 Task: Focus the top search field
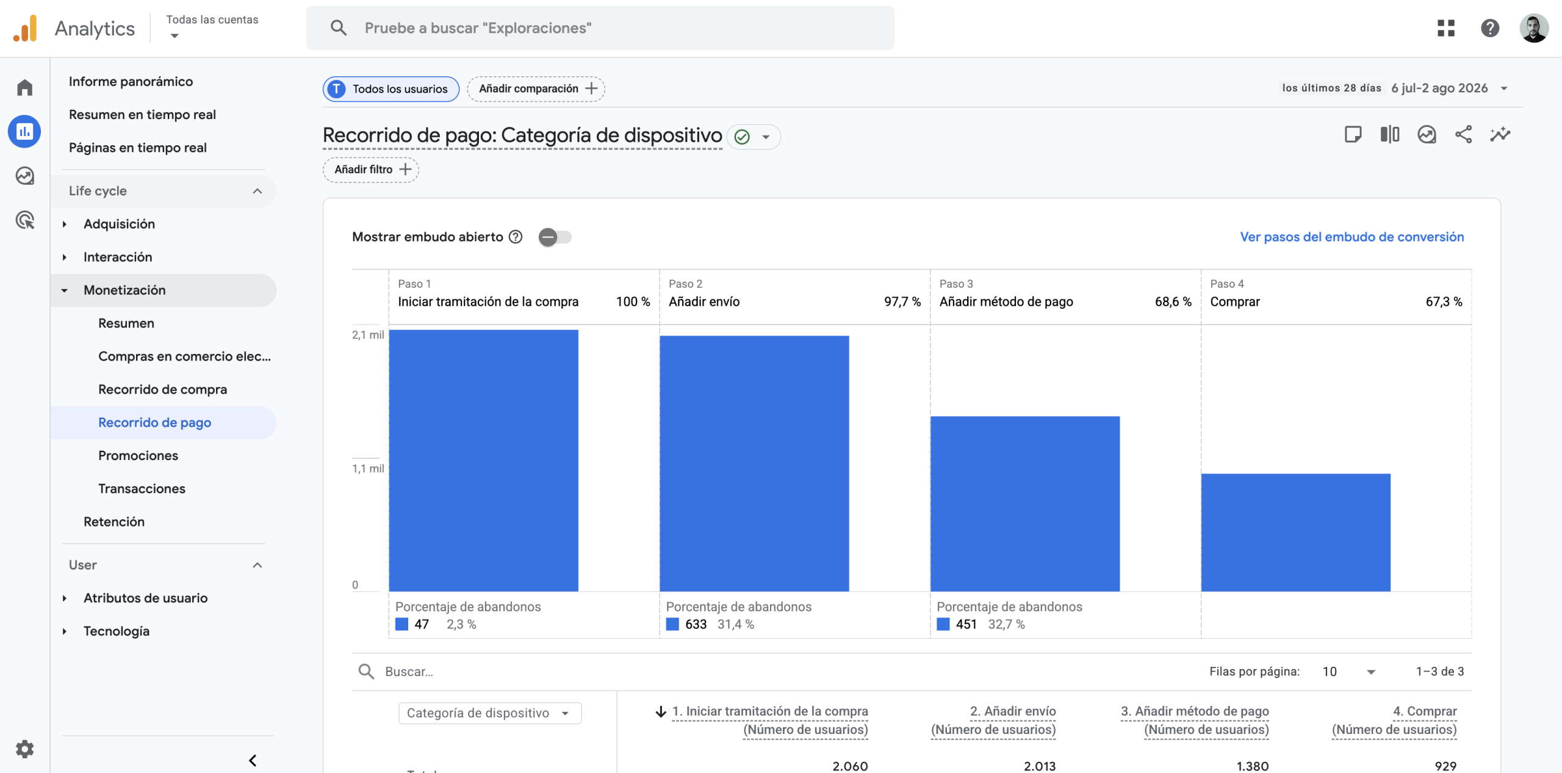click(600, 28)
